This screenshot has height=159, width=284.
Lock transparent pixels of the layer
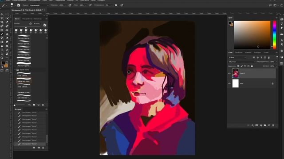(x=238, y=66)
